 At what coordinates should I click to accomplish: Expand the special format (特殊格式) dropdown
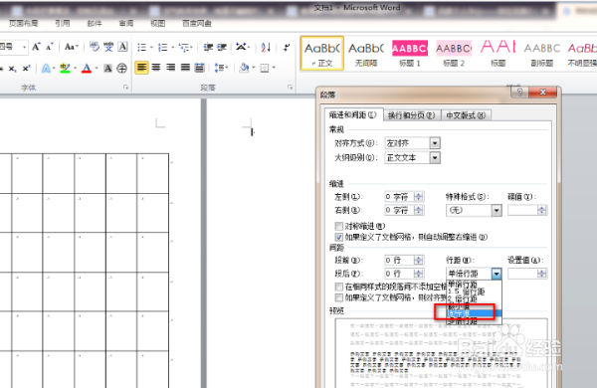497,211
